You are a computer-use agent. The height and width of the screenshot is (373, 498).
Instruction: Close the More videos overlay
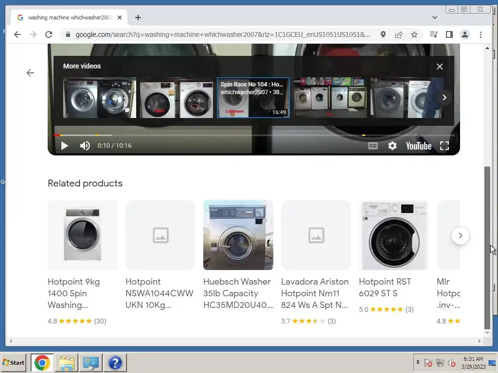440,67
